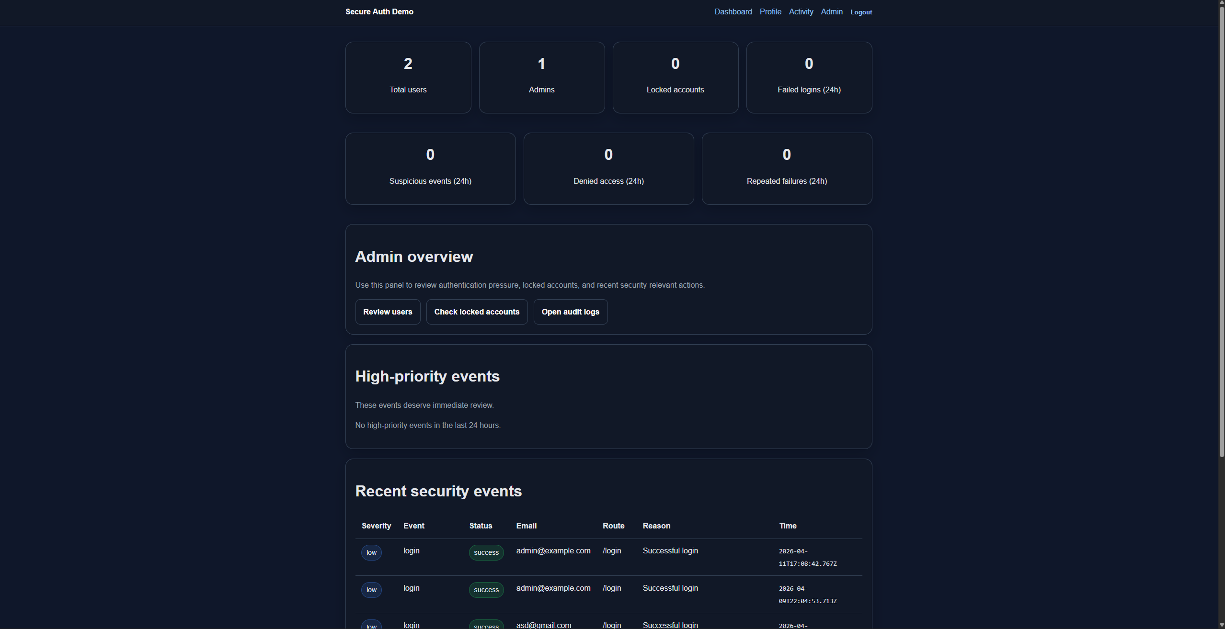Screen dimensions: 1225x629
Task: Select the asd@gmail.com entry in the events table
Action: (x=543, y=625)
